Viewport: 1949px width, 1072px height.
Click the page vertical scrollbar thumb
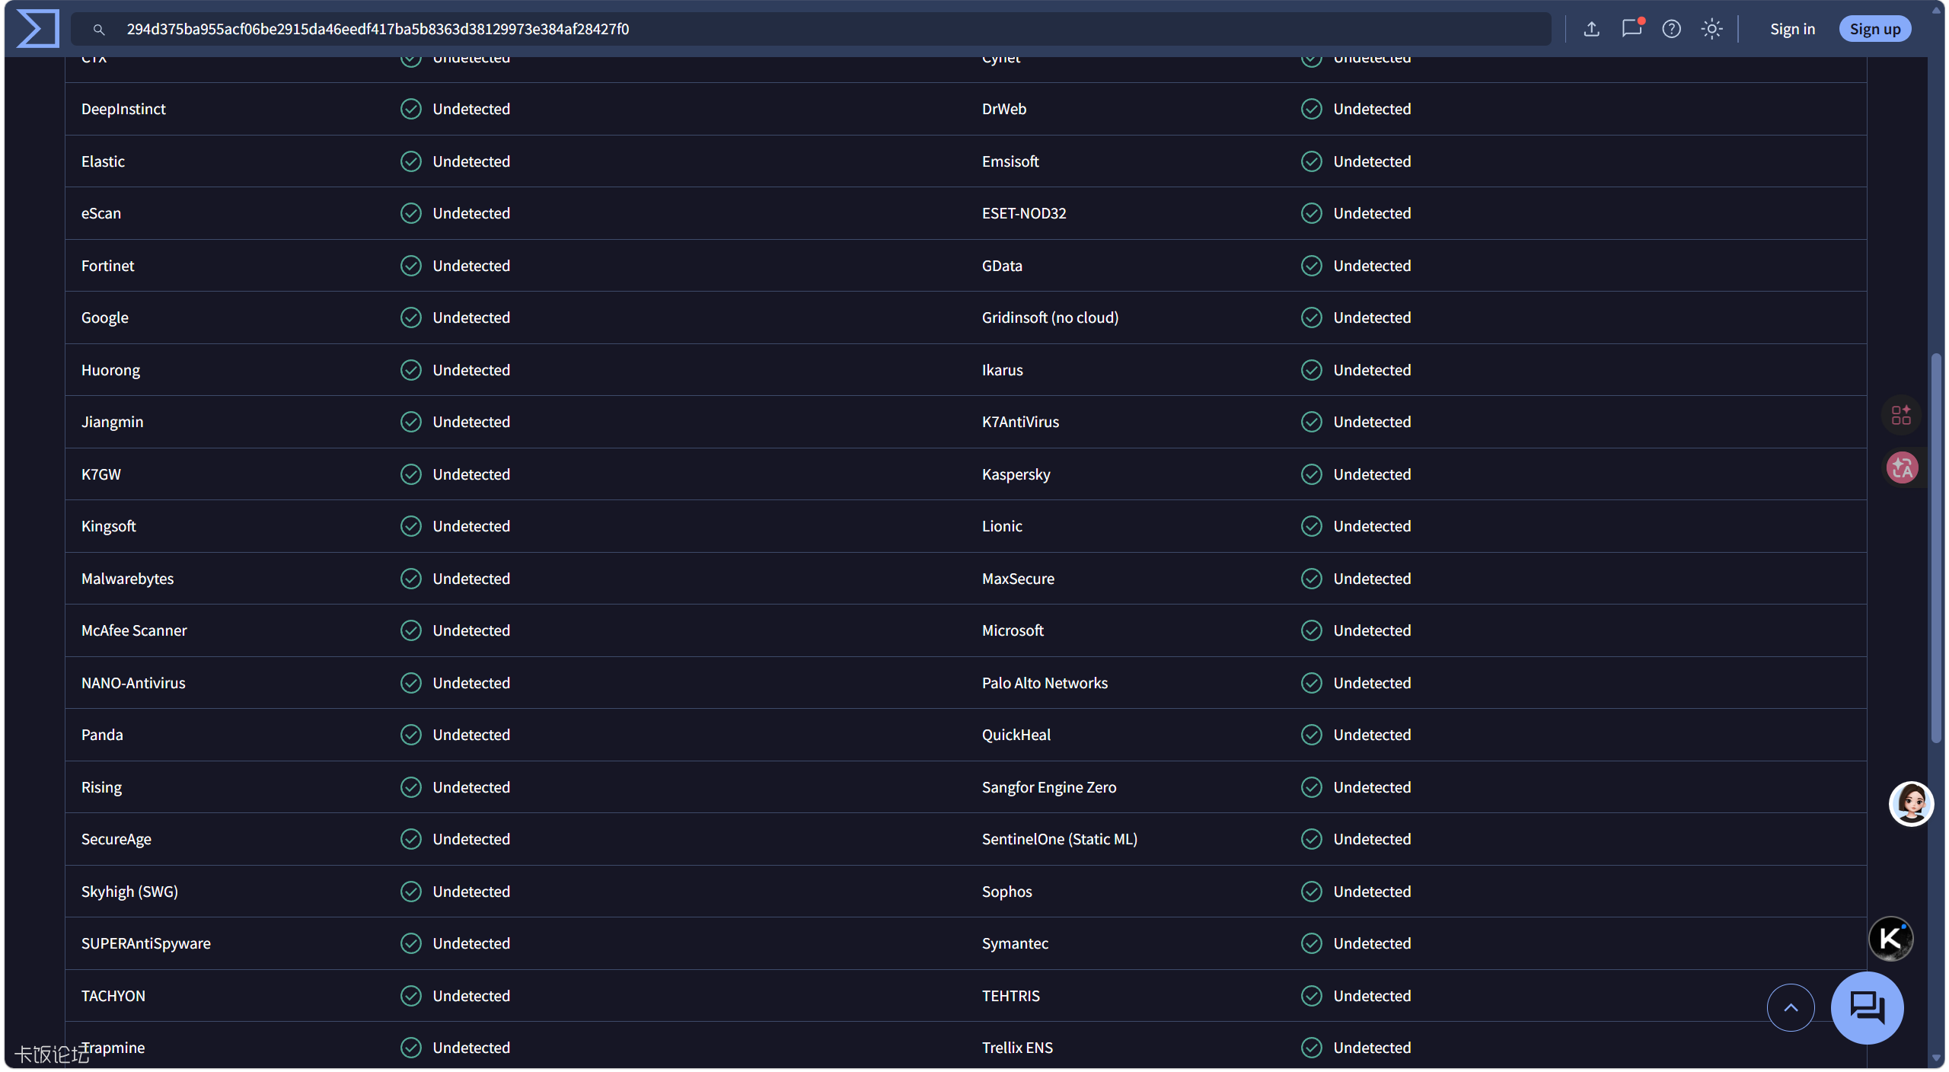(x=1936, y=548)
